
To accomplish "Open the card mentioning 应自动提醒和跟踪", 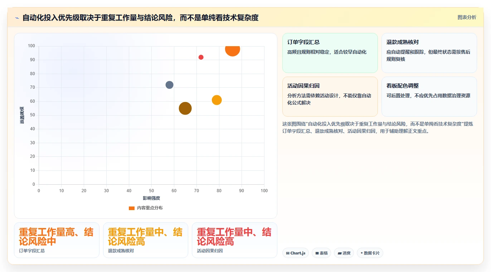I will click(x=429, y=53).
